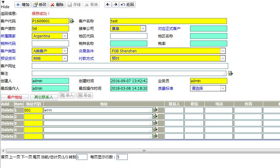Switch to the 客户地址 tab
The width and height of the screenshot is (280, 168).
point(15,97)
